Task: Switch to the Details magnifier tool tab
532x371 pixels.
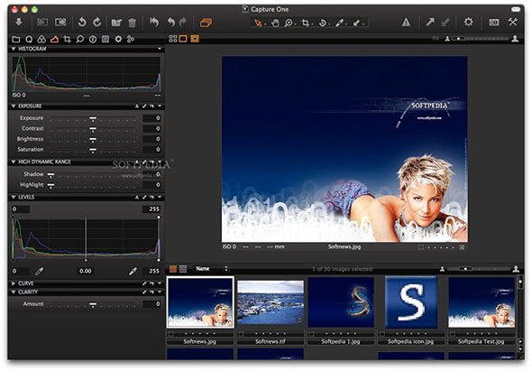Action: (x=79, y=39)
